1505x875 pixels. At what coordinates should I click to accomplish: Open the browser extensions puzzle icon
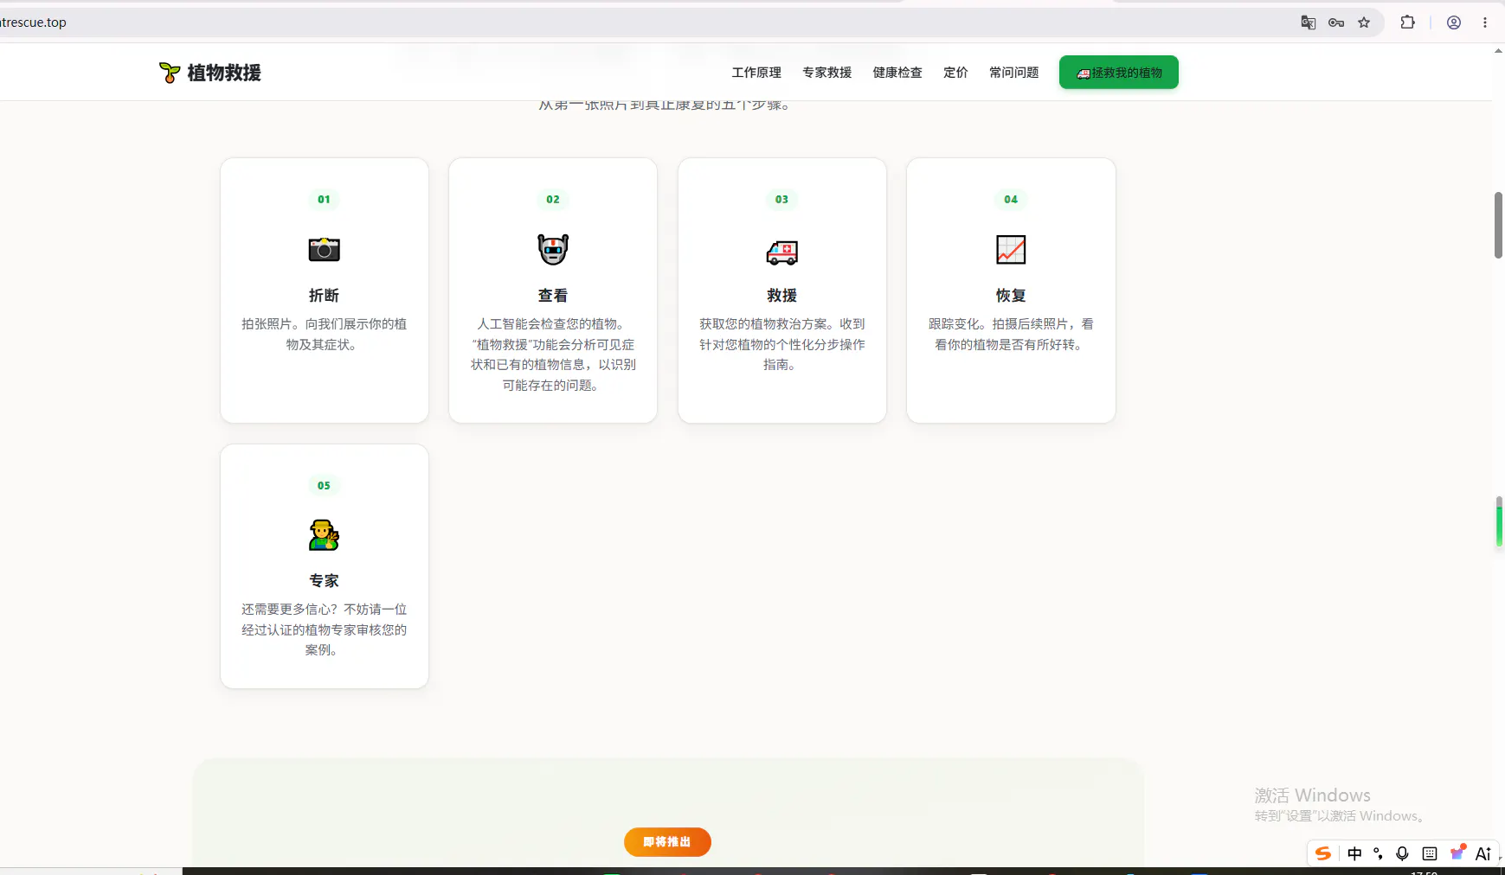[1408, 22]
